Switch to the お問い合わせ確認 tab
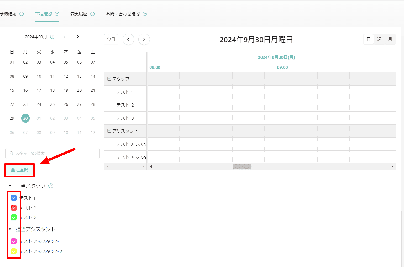Viewport: 404px width, 267px height. (123, 14)
